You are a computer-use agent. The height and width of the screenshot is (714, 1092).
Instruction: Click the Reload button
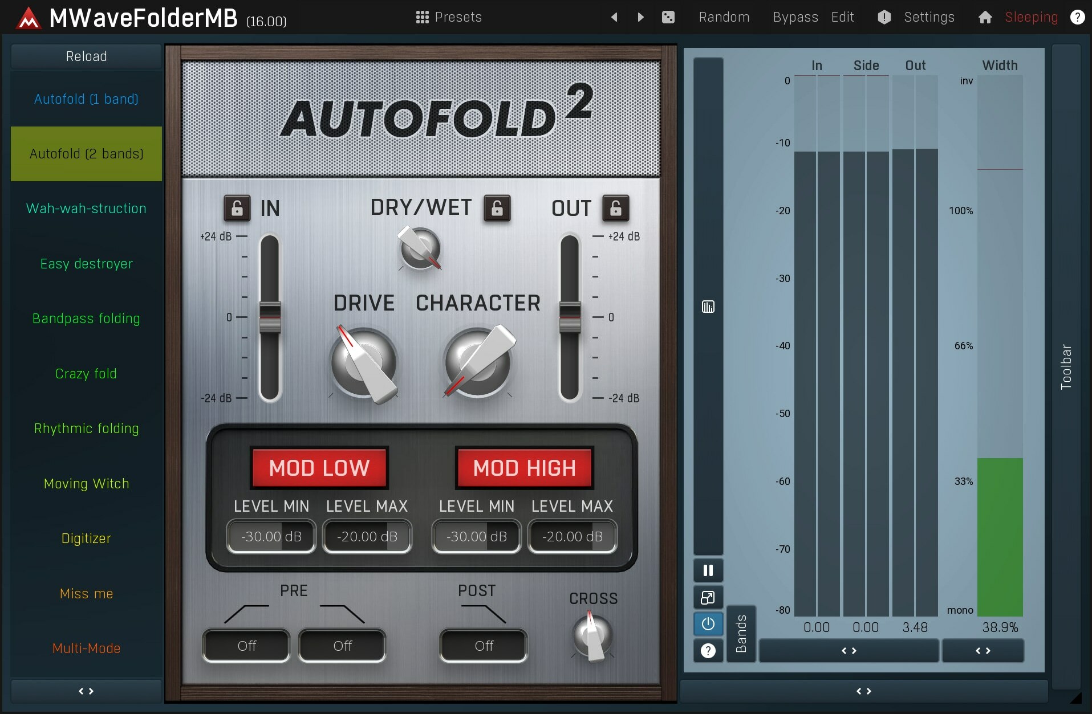click(x=86, y=56)
